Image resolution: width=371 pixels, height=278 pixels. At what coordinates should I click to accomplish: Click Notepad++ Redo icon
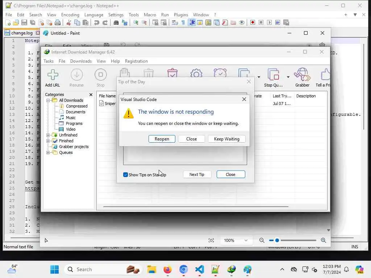105,23
